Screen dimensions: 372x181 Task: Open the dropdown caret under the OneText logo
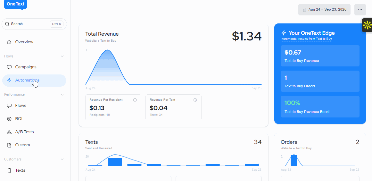(x=22, y=10)
